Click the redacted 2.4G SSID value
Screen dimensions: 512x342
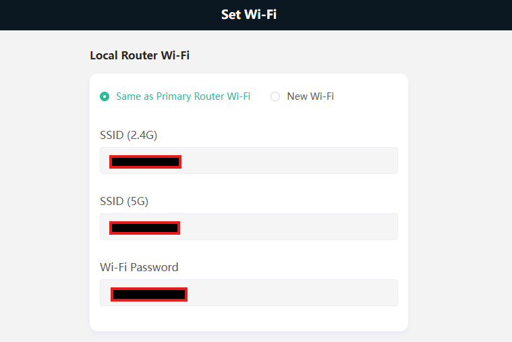coord(145,162)
